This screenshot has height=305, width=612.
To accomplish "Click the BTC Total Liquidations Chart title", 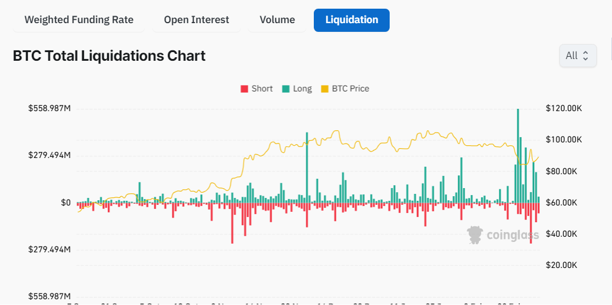I will pyautogui.click(x=109, y=56).
